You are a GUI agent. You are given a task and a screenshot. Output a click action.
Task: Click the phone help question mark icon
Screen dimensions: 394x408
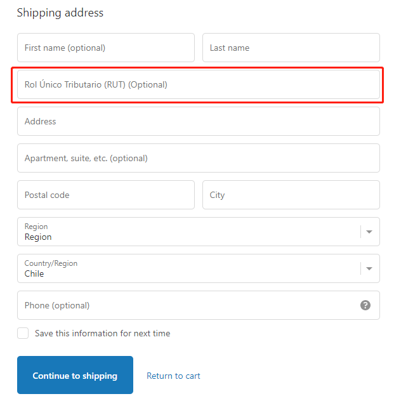coord(365,305)
